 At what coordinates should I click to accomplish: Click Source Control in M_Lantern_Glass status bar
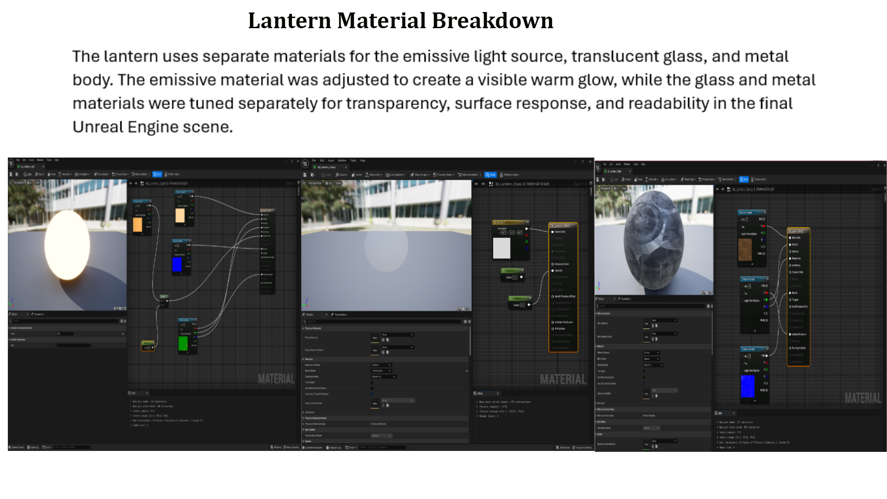[x=582, y=448]
